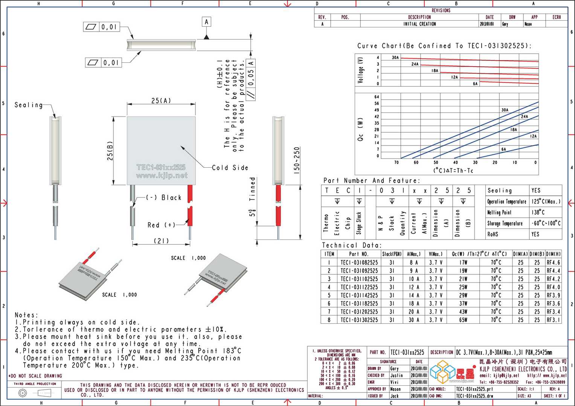Click the 'SHEET: 1 OF 1' field
Viewport: 575px width, 406px height.
point(555,396)
